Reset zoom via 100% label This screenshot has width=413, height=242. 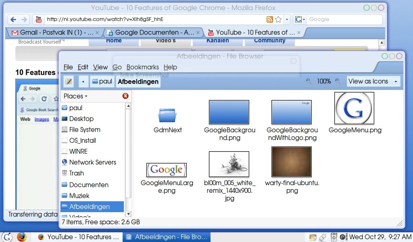[x=324, y=81]
